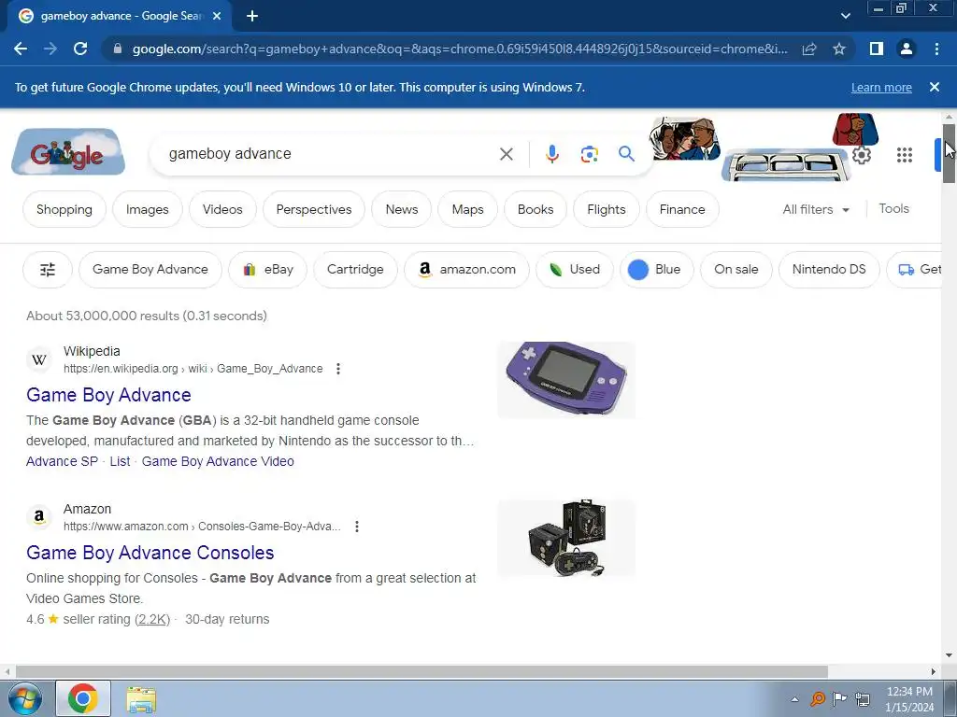Dismiss the Windows update notification bar
The height and width of the screenshot is (717, 957).
point(934,87)
